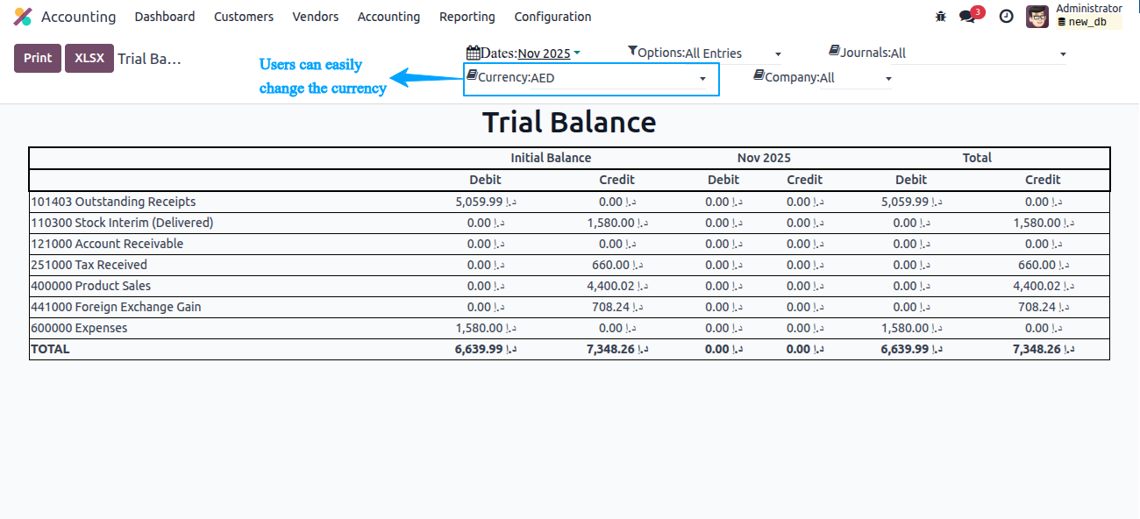Screen dimensions: 1140x519
Task: Select the 101403 Outstanding Receipts row
Action: click(569, 202)
